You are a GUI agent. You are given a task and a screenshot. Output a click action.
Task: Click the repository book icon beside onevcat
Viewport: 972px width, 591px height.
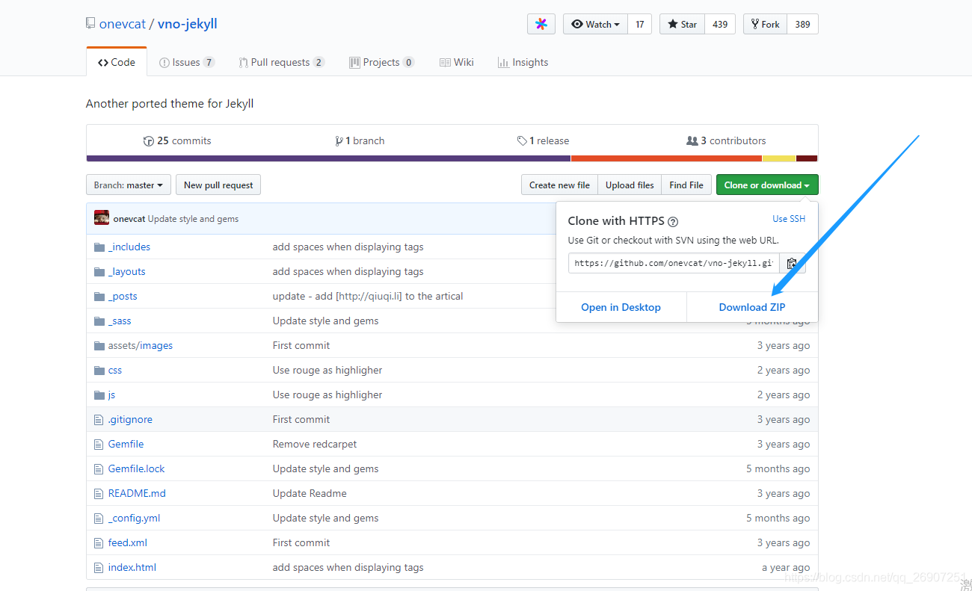90,23
